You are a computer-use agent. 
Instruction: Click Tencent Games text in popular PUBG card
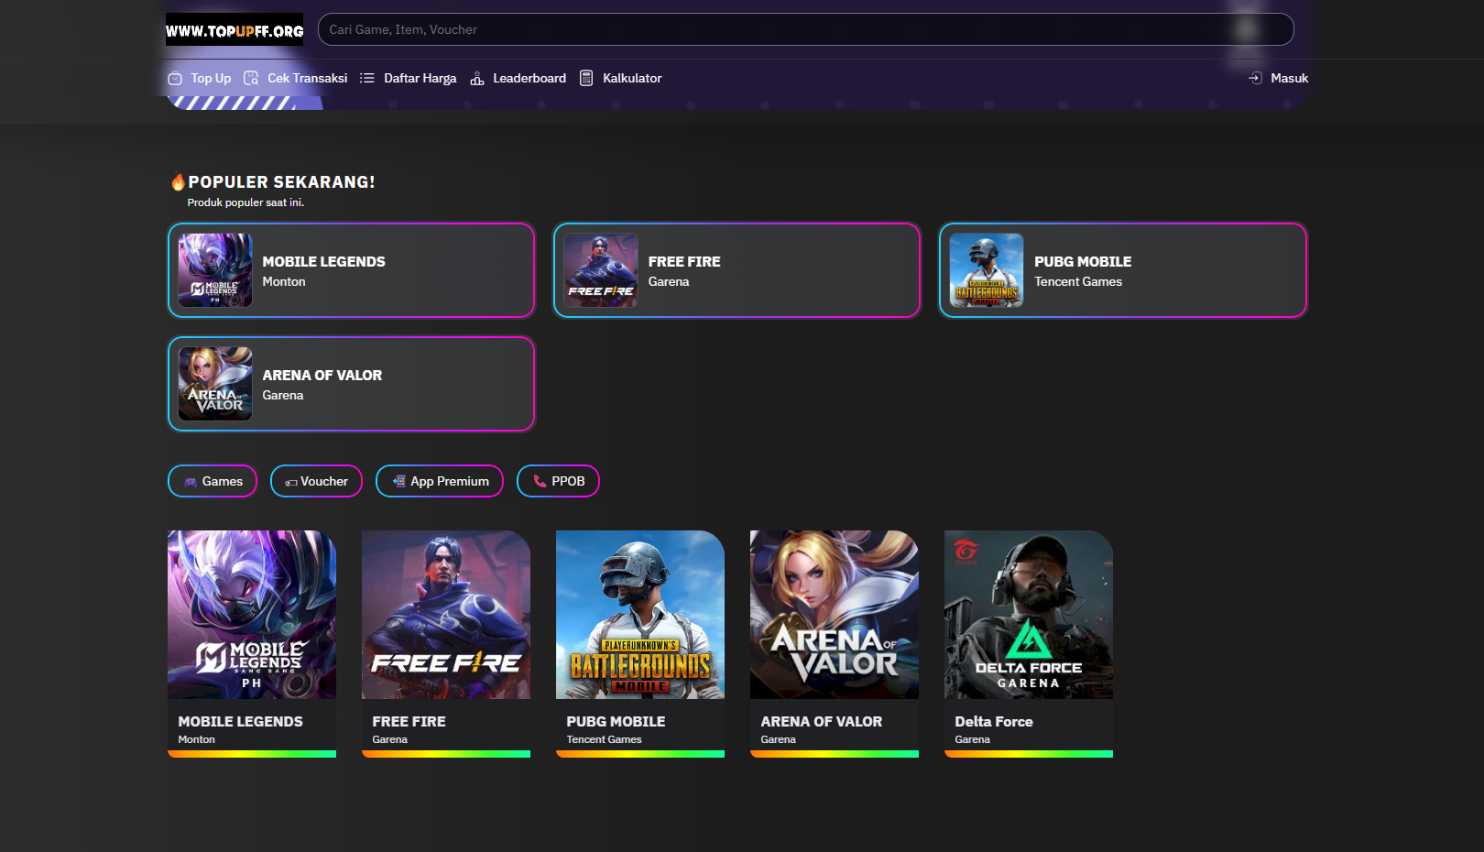pos(1078,282)
